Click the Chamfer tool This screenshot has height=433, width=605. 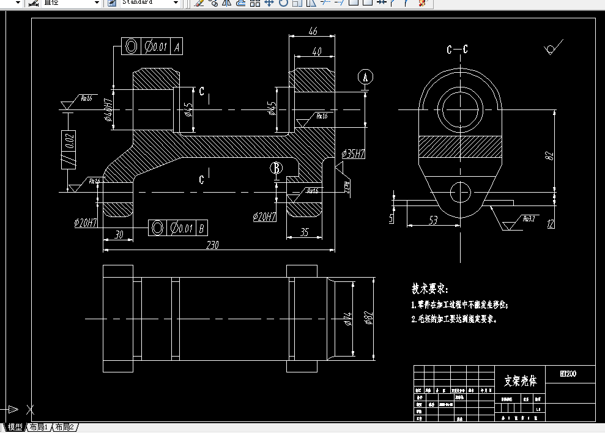pyautogui.click(x=393, y=4)
